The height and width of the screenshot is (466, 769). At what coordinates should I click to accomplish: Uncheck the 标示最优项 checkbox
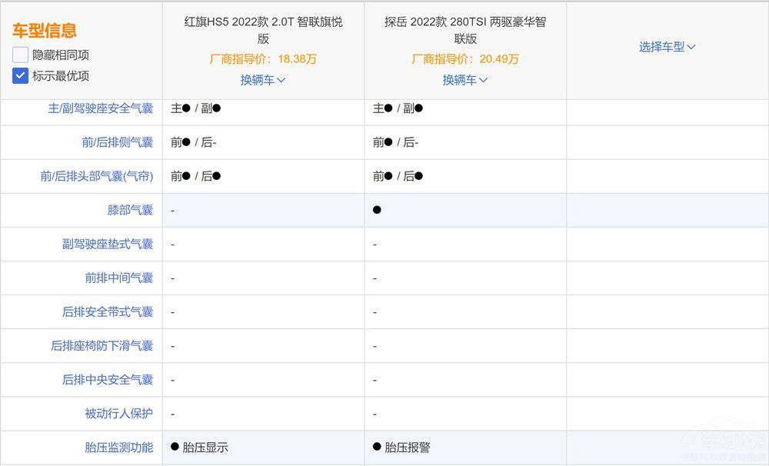tap(20, 76)
